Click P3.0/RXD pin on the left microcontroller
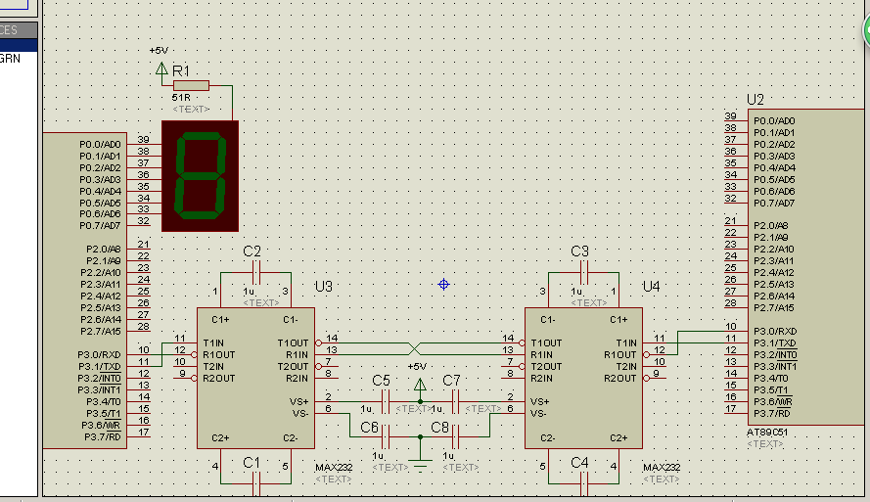The image size is (870, 502). click(139, 354)
